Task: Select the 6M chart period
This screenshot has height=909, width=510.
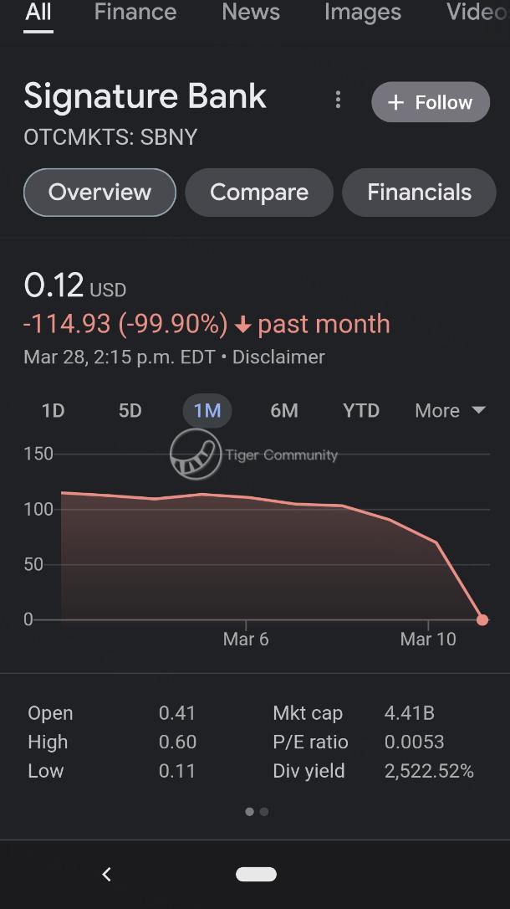Action: [x=284, y=411]
